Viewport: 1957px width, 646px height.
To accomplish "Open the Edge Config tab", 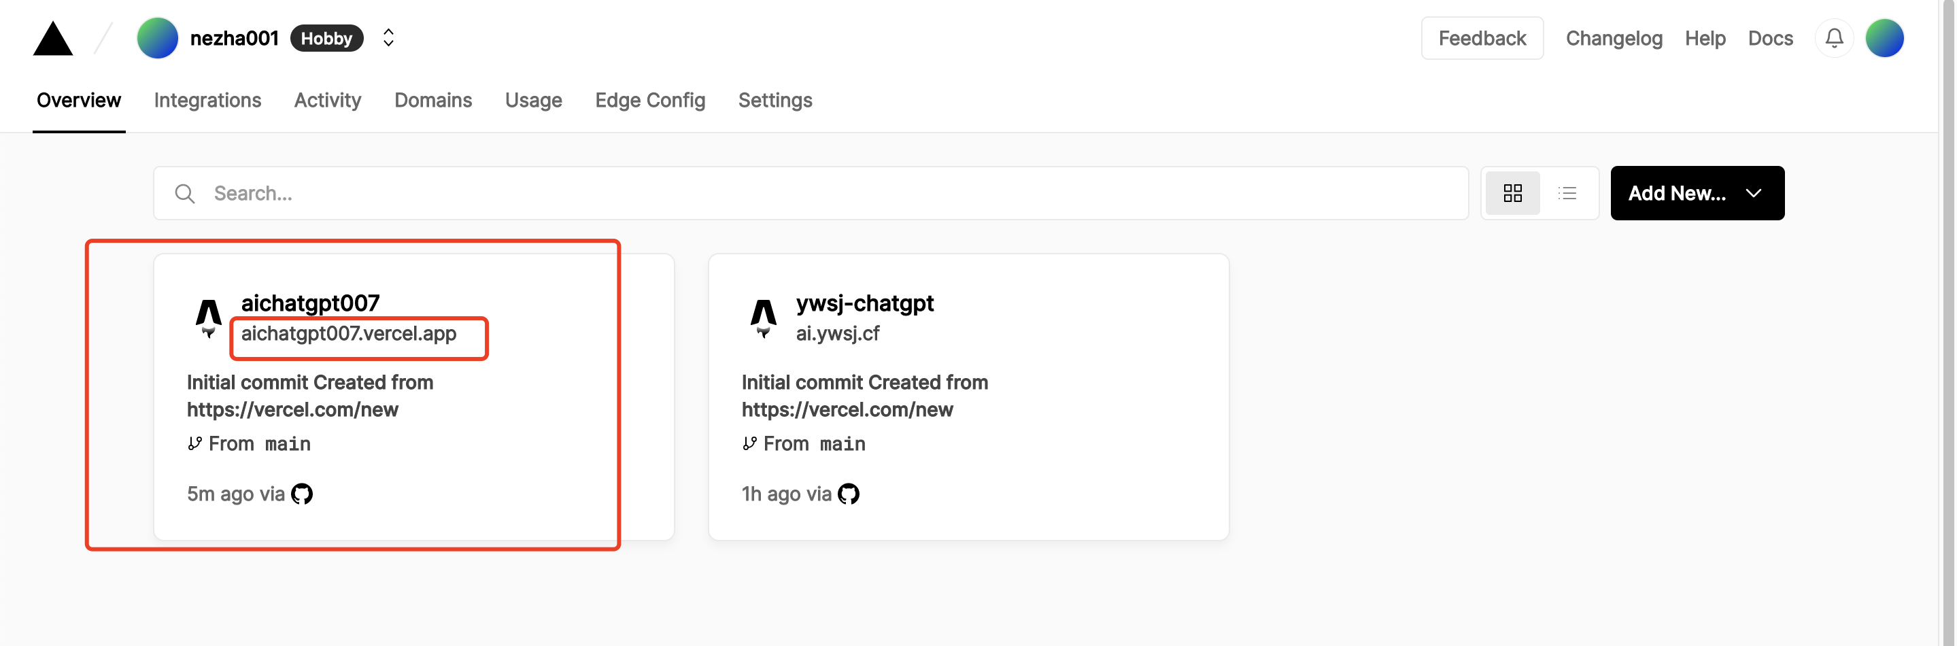I will 649,101.
